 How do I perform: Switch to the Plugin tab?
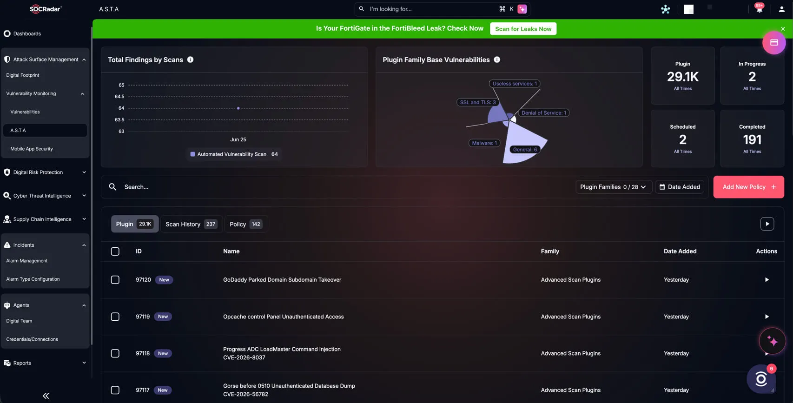(x=135, y=224)
